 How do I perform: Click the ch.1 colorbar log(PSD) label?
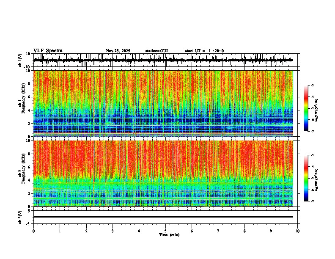317,110
